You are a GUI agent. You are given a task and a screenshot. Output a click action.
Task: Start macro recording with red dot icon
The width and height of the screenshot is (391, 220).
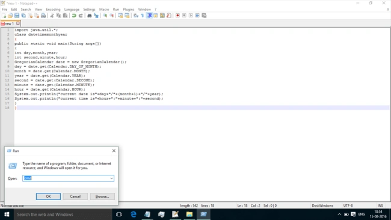point(177,16)
